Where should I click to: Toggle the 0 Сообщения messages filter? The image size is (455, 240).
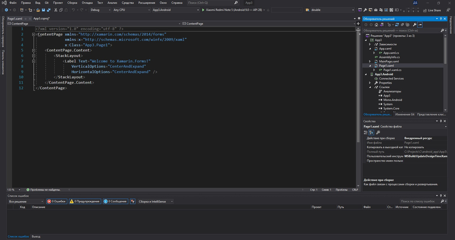click(115, 201)
